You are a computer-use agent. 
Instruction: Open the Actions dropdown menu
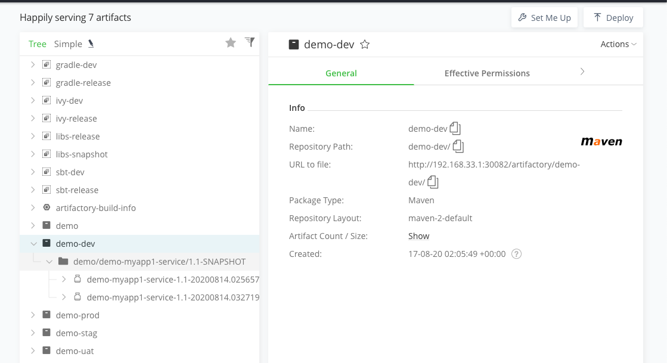point(618,44)
